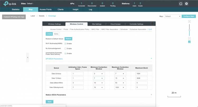Click the map zoom out minus icon

tap(189, 38)
